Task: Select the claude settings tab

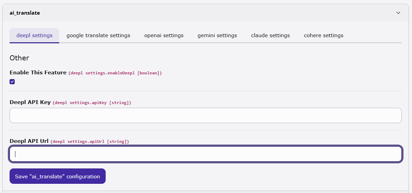Action: point(270,35)
